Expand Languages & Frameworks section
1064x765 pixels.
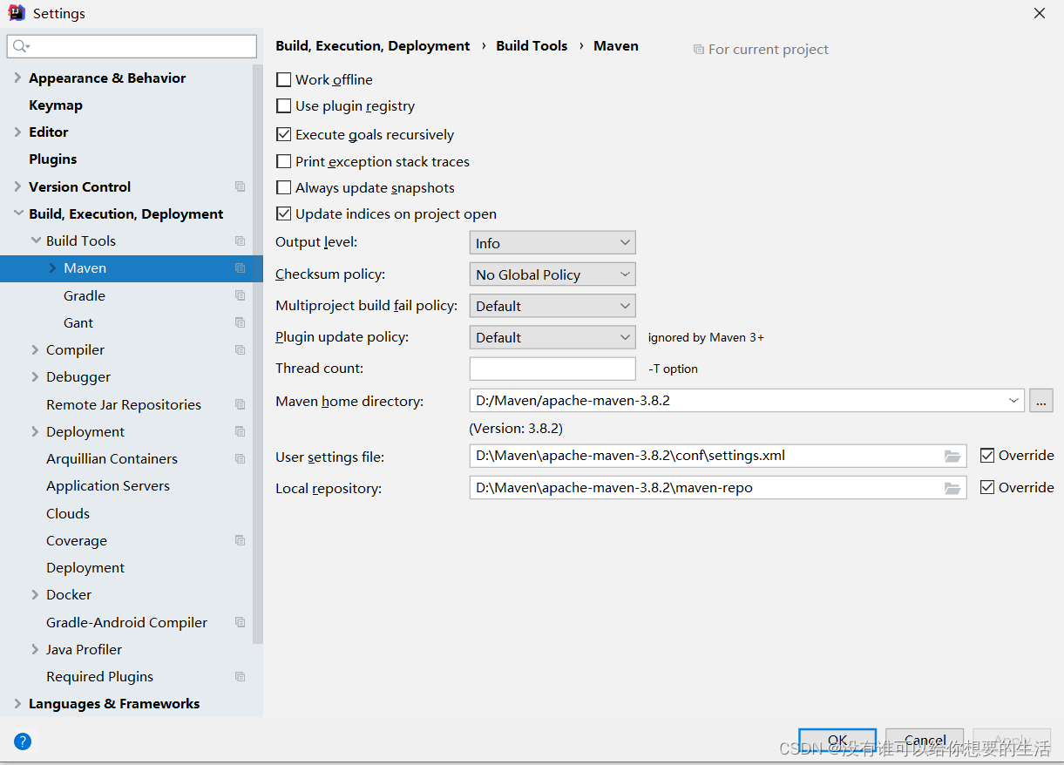tap(17, 703)
